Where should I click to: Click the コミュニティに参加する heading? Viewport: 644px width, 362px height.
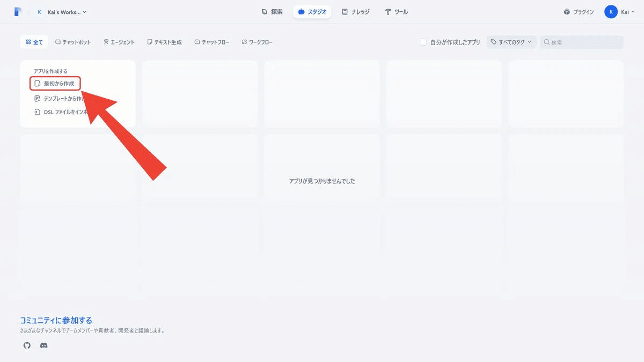tap(56, 320)
